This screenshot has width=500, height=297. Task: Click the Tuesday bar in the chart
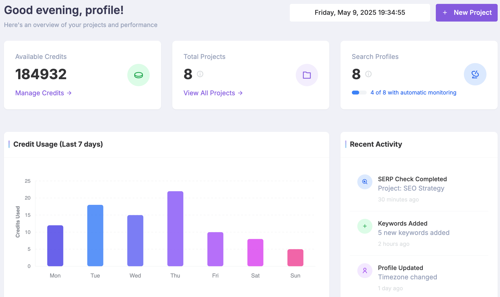point(95,235)
